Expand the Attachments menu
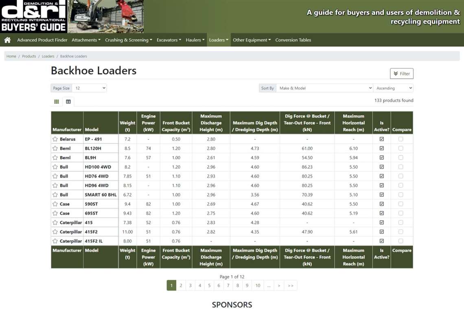This screenshot has height=309, width=464. 86,40
